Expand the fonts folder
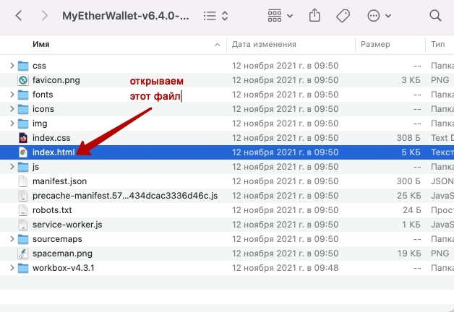454x312 pixels. pyautogui.click(x=12, y=95)
